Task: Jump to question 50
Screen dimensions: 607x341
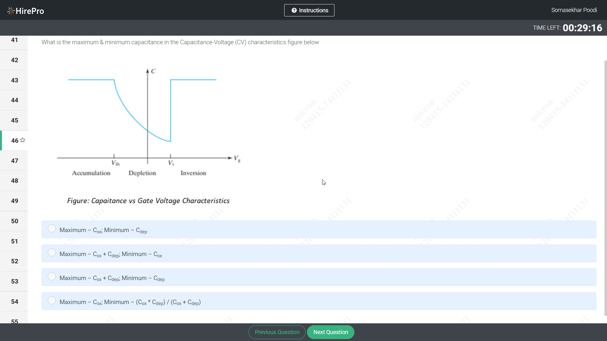Action: tap(14, 221)
